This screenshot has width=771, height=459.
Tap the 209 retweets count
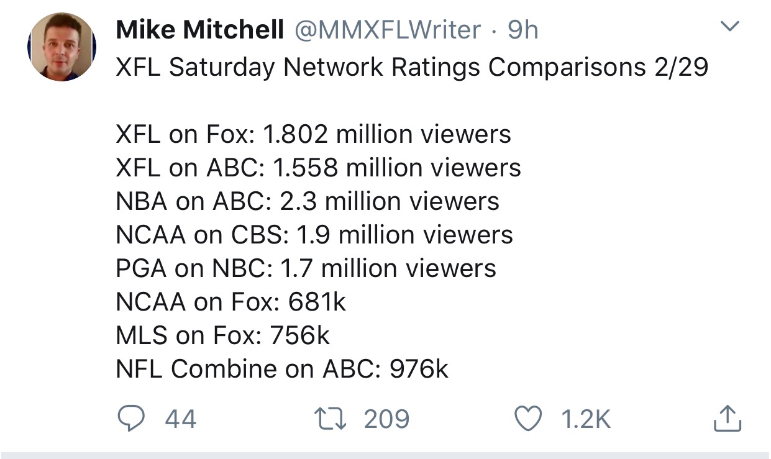[386, 419]
